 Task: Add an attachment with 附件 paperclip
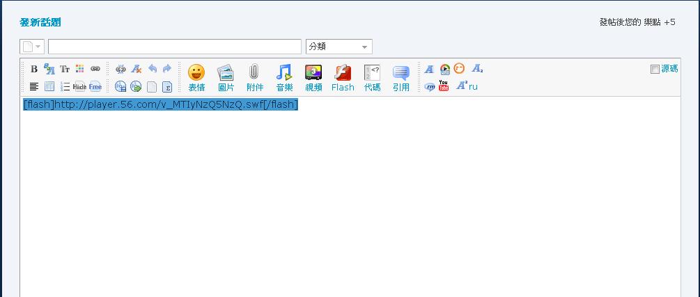coord(254,78)
